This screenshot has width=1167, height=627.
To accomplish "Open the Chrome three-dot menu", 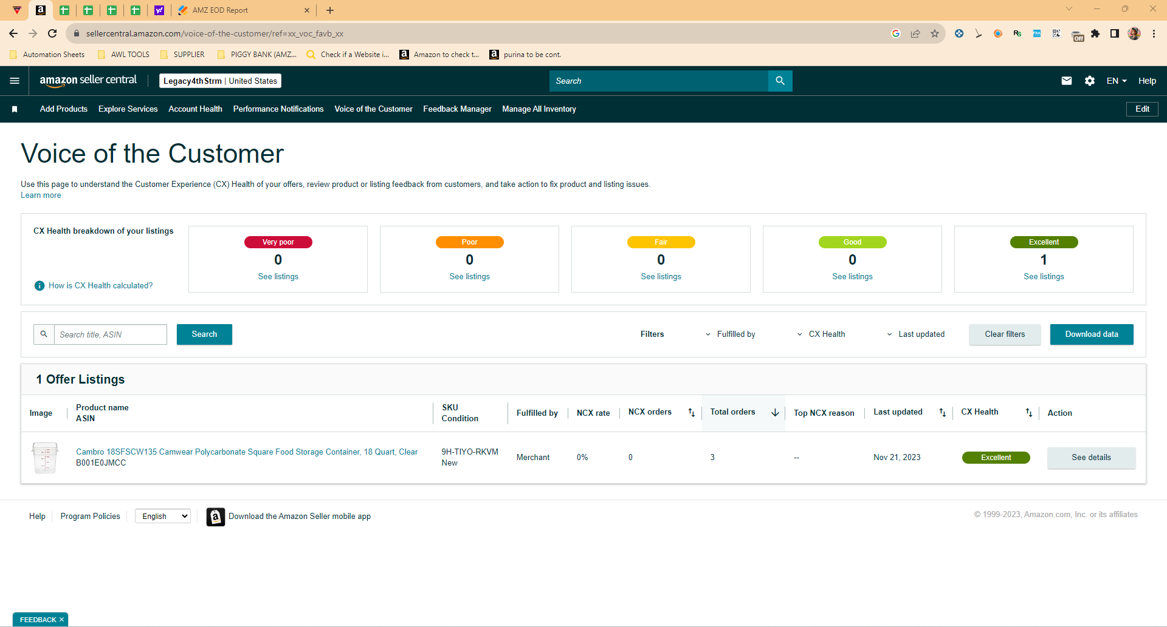I will (1154, 33).
